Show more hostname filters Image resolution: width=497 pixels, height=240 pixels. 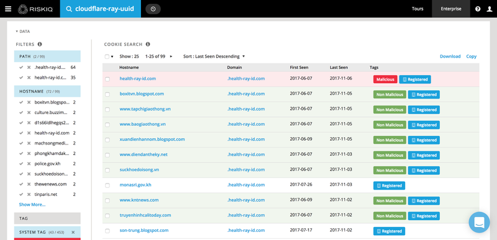(x=32, y=205)
